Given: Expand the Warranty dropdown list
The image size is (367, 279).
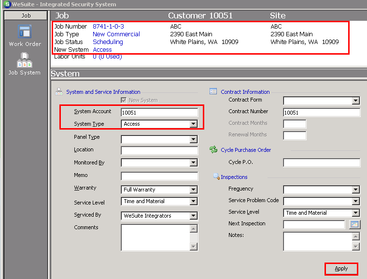Looking at the screenshot, I should point(193,190).
